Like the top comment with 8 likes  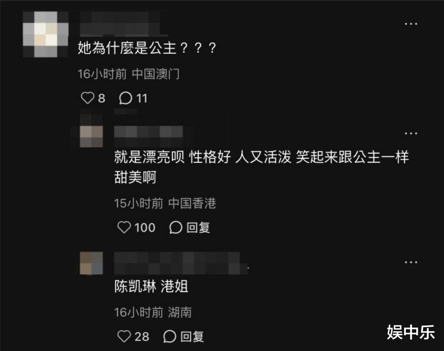tap(87, 98)
